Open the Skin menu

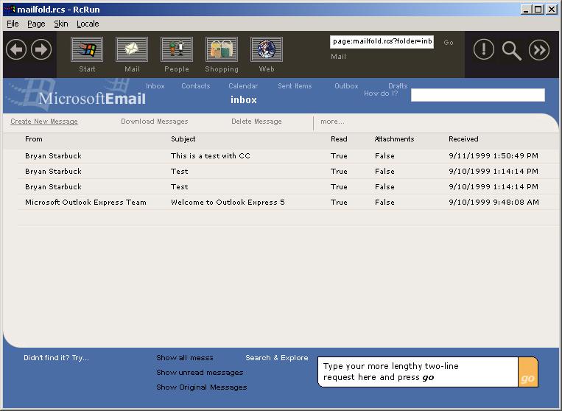click(x=61, y=24)
